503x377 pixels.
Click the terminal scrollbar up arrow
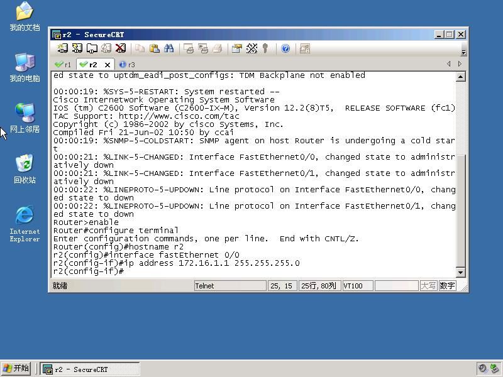coord(461,77)
